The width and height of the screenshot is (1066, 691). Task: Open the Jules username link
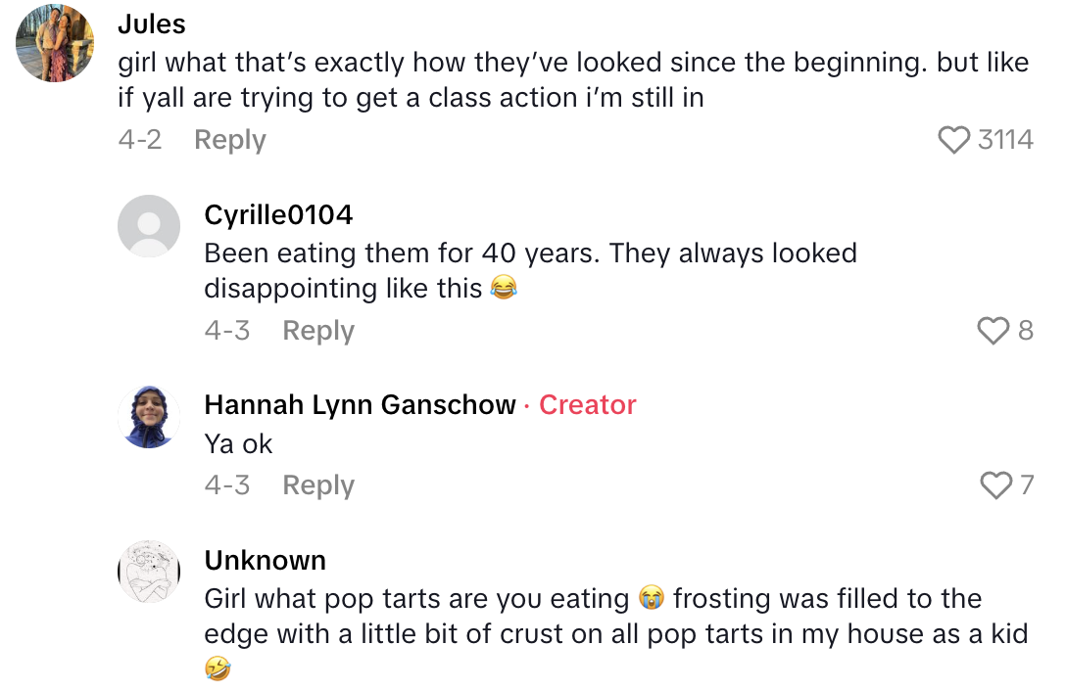click(x=152, y=23)
